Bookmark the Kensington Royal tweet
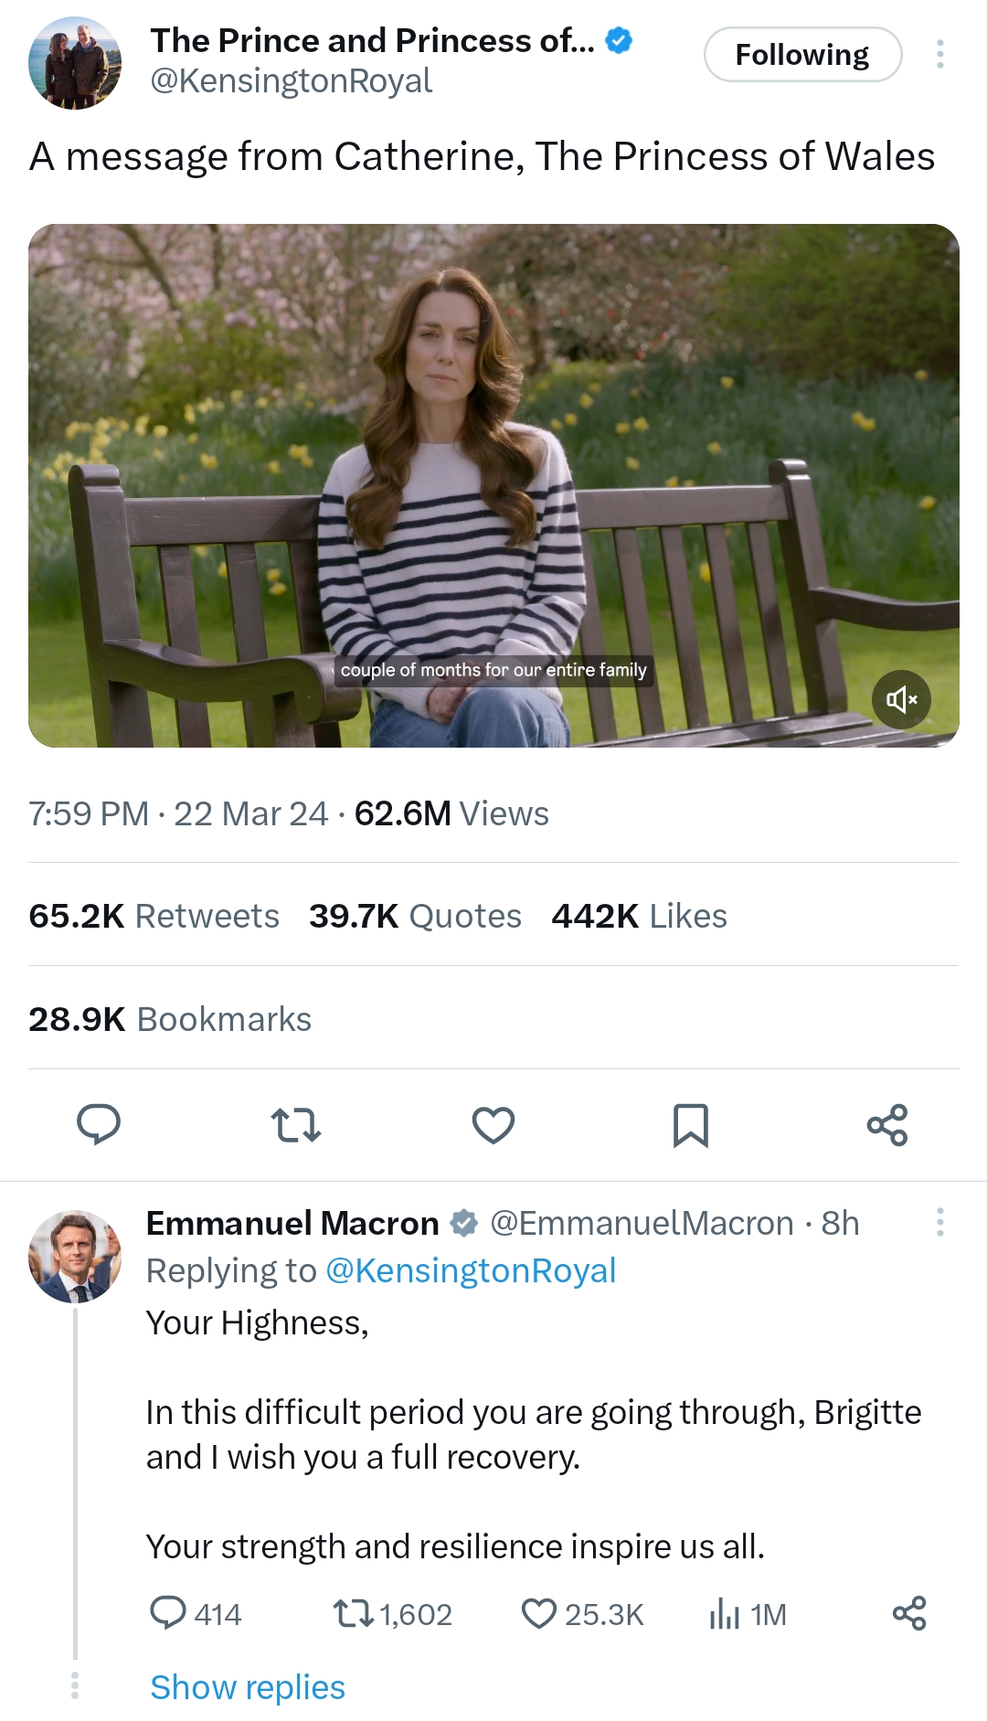This screenshot has height=1721, width=987. (x=691, y=1125)
